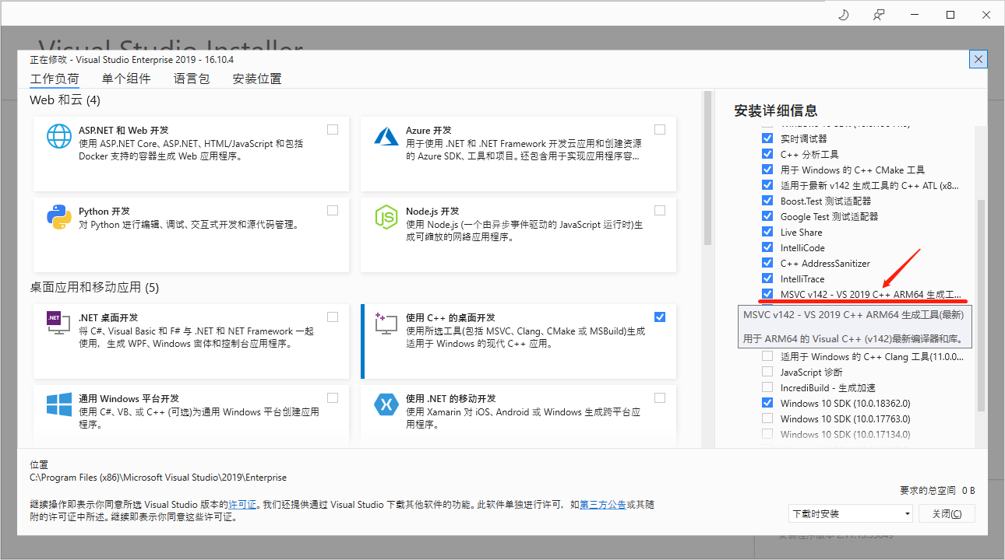Click the install path C:\Program Files text

[x=158, y=478]
